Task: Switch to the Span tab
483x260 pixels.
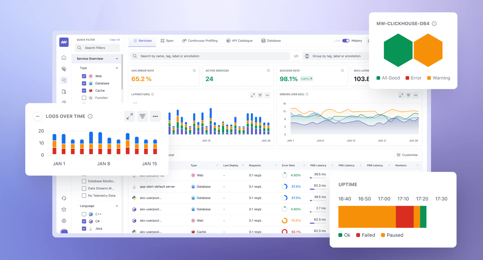Action: [167, 40]
